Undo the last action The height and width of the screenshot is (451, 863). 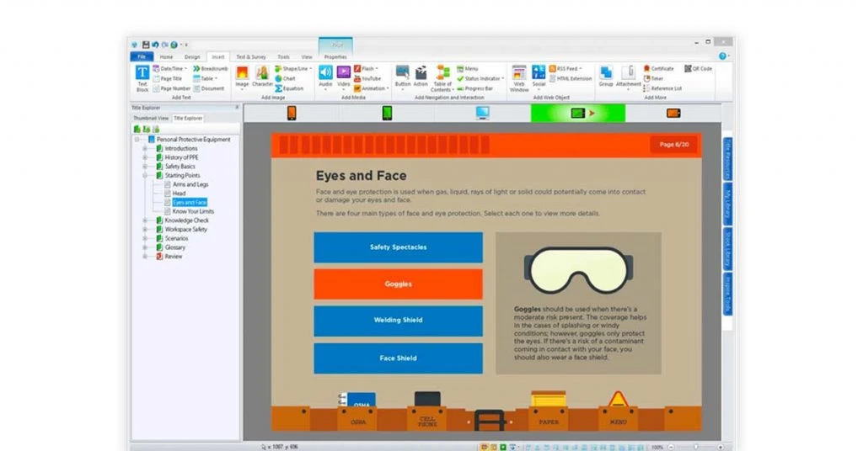[x=155, y=45]
